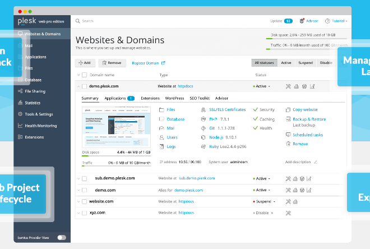Filter domains by Suspend status

(306, 63)
